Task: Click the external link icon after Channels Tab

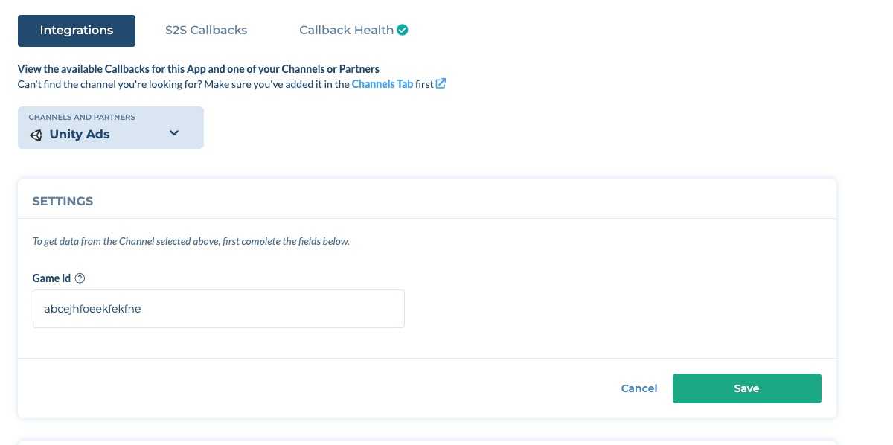Action: 441,83
